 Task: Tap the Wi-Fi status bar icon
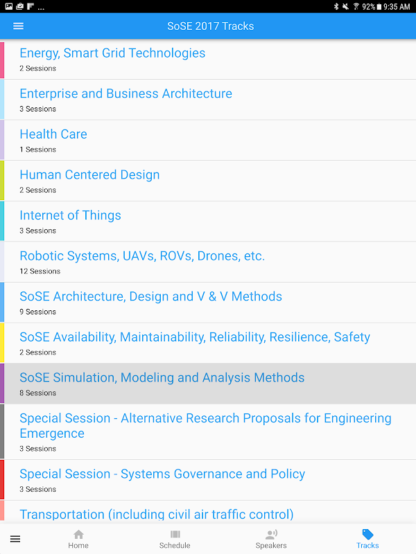[x=356, y=6]
